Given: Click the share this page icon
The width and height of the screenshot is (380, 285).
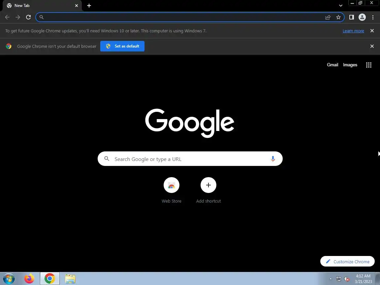Looking at the screenshot, I should pyautogui.click(x=328, y=17).
